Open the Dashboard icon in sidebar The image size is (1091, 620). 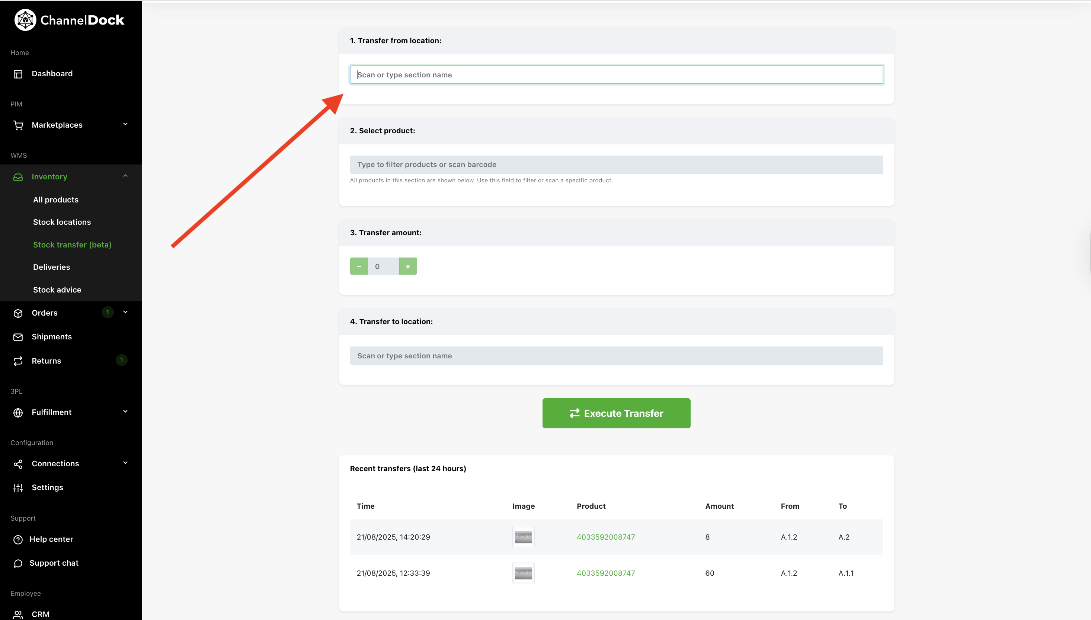click(x=18, y=74)
